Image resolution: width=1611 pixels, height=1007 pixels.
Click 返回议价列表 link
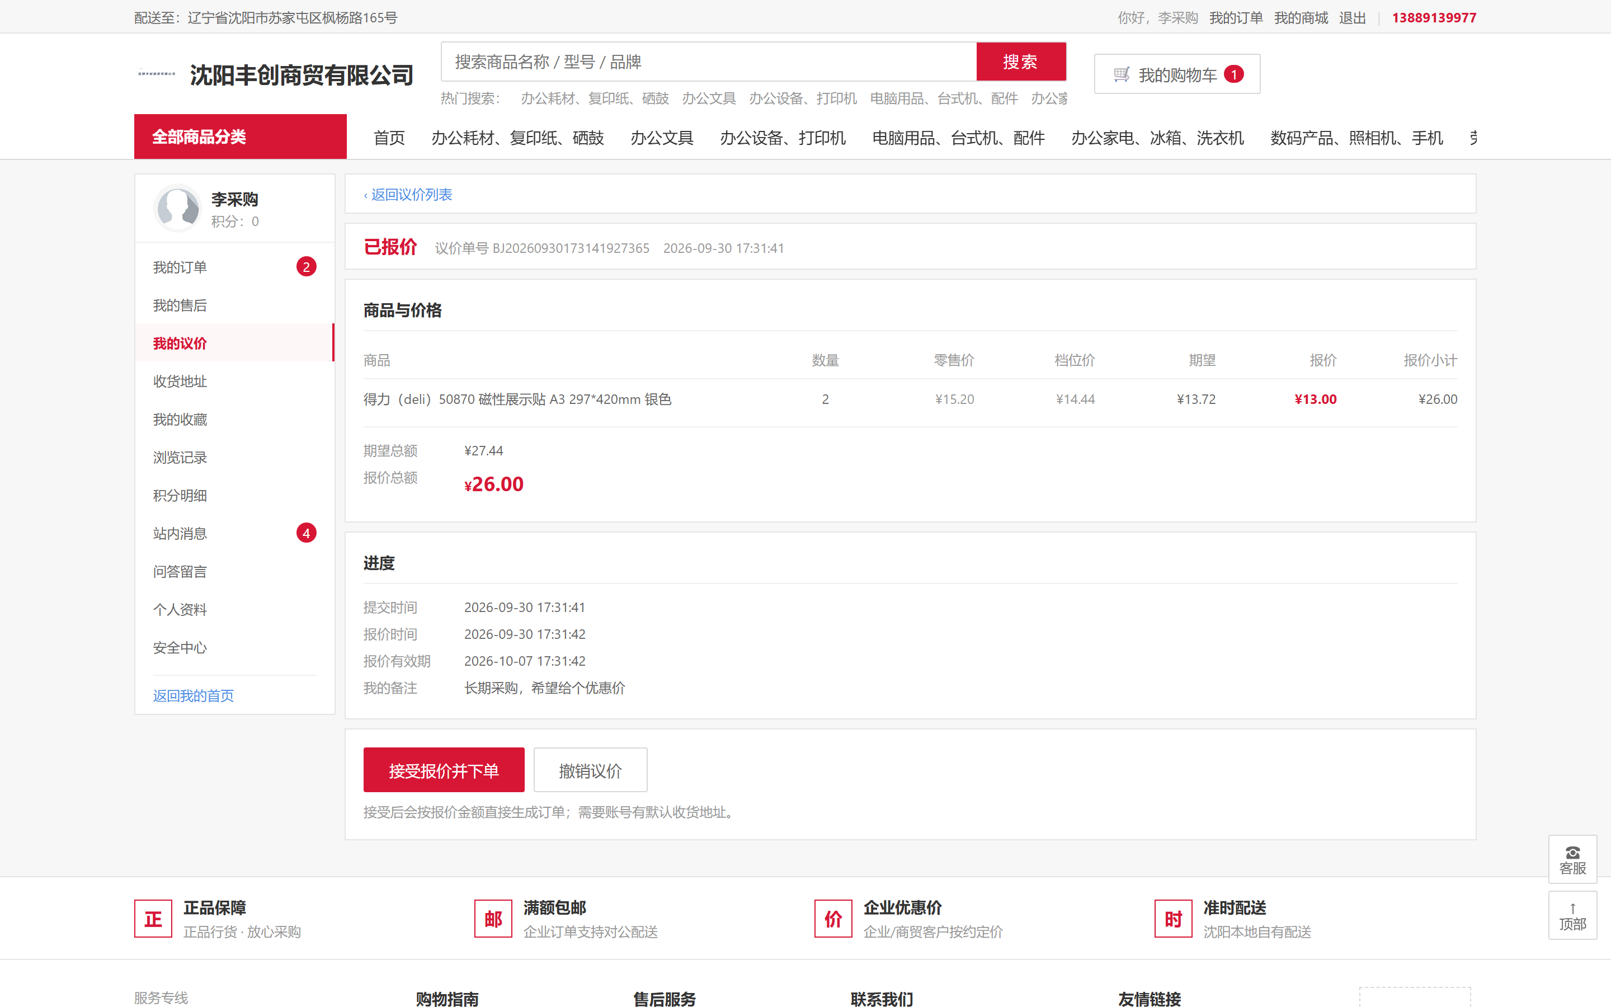tap(408, 195)
